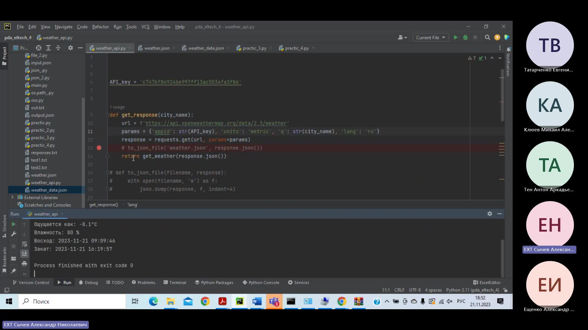Pin the Run tab

[13, 271]
